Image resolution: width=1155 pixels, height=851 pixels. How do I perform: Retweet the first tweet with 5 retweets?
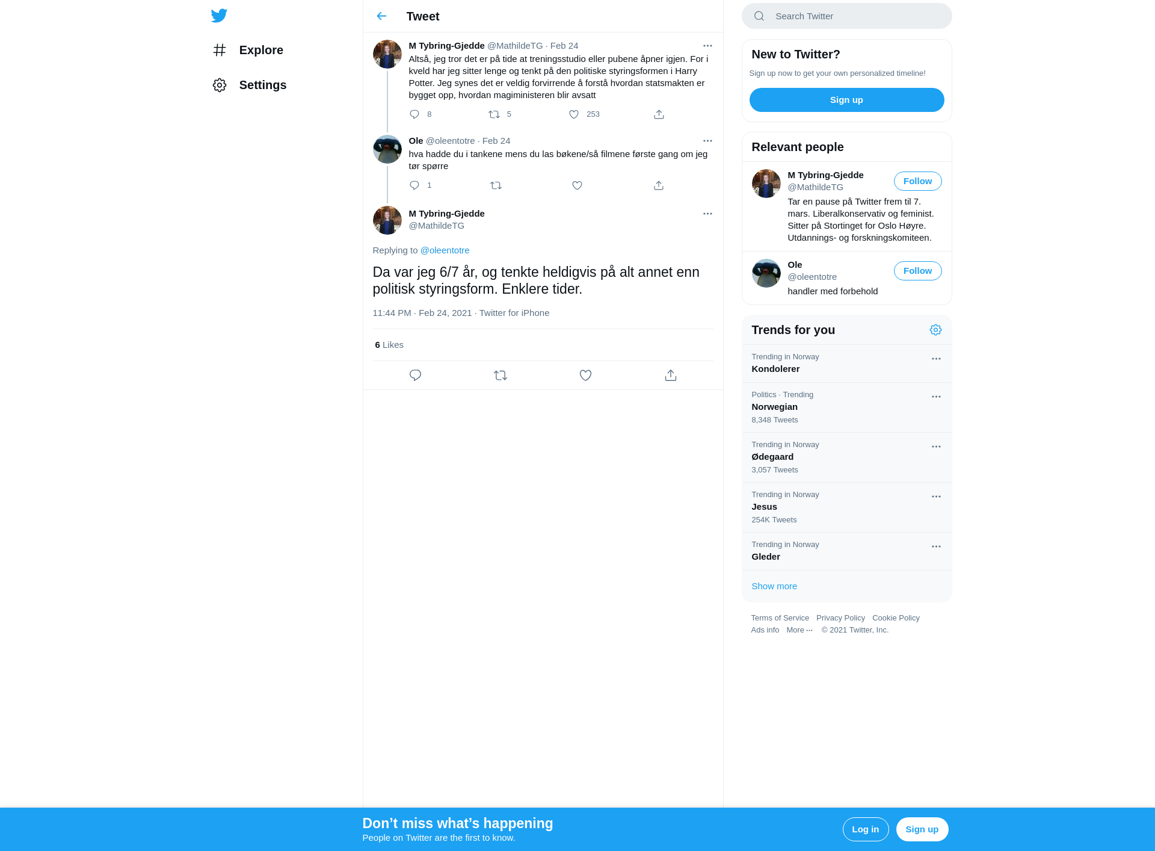coord(494,114)
